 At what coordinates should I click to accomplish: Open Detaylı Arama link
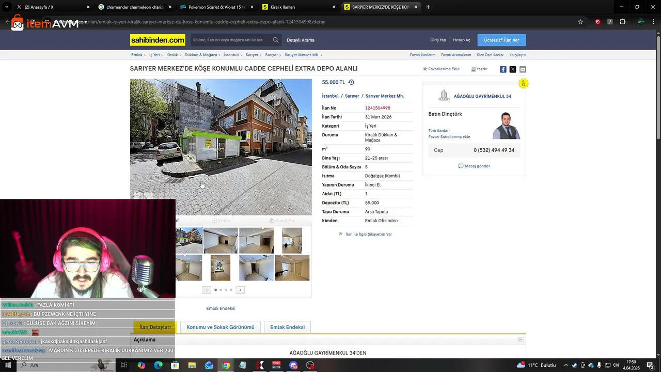click(x=301, y=40)
